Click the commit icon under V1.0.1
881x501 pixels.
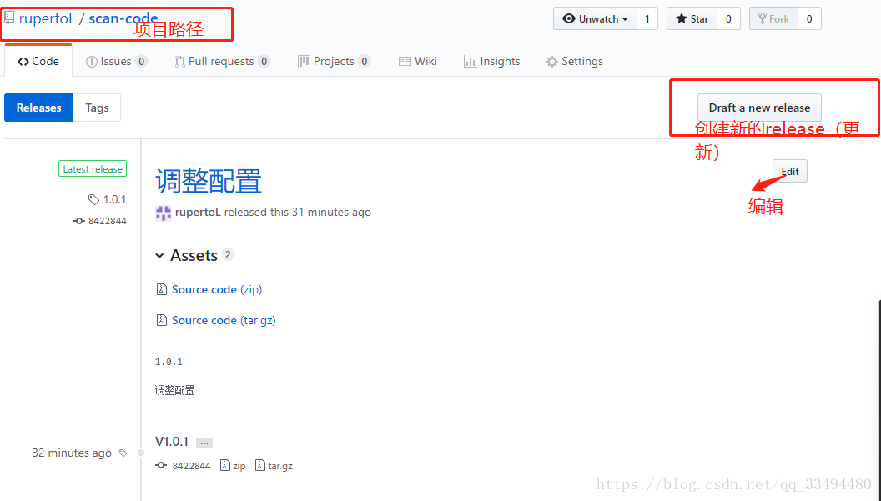[161, 466]
